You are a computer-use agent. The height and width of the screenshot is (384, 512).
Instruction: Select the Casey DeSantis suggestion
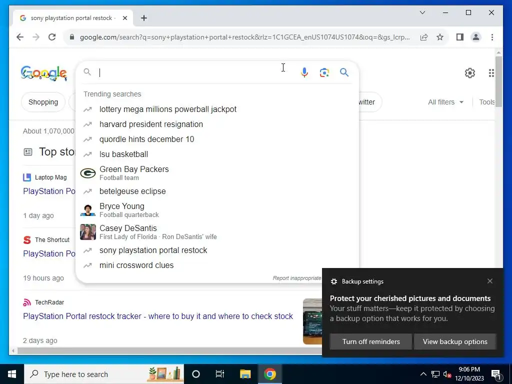(x=217, y=232)
